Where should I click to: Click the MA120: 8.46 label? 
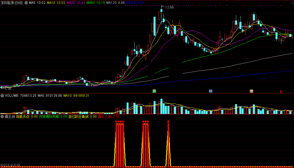click(x=116, y=3)
